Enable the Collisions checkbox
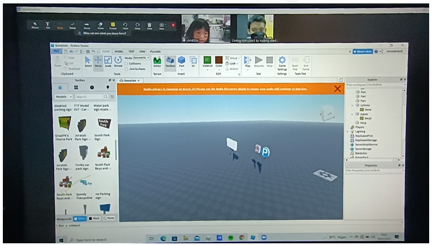 (x=127, y=64)
